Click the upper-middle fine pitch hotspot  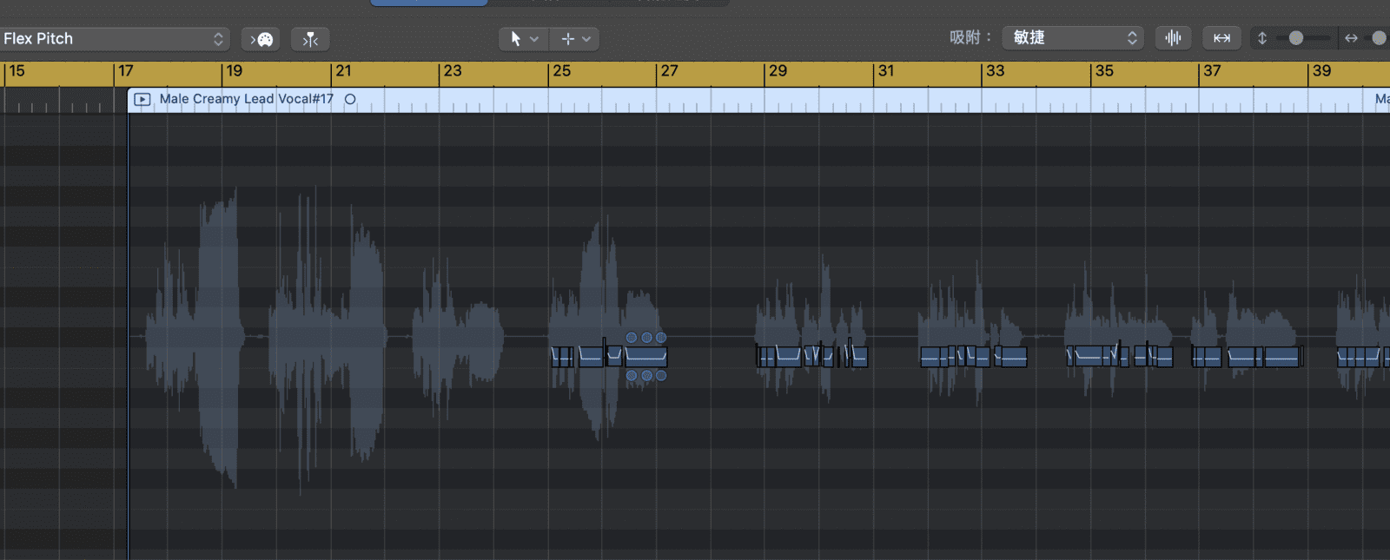click(646, 338)
